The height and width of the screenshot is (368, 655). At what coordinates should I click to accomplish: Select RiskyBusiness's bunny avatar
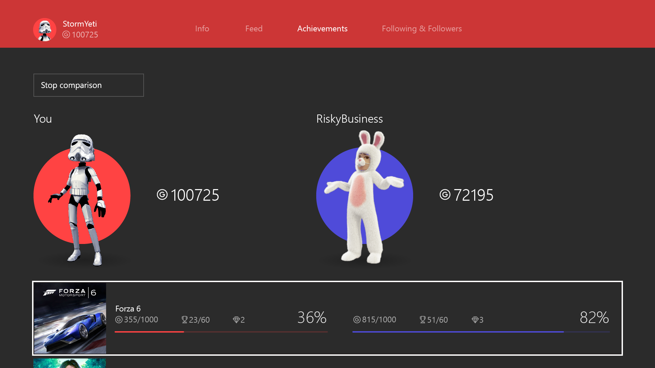[x=364, y=197]
